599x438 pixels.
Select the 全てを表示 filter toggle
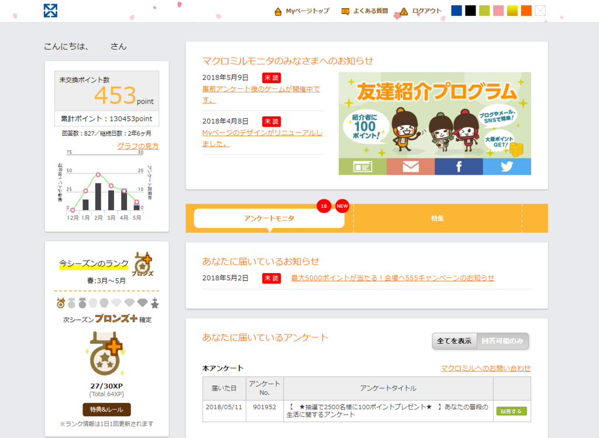[x=454, y=341]
